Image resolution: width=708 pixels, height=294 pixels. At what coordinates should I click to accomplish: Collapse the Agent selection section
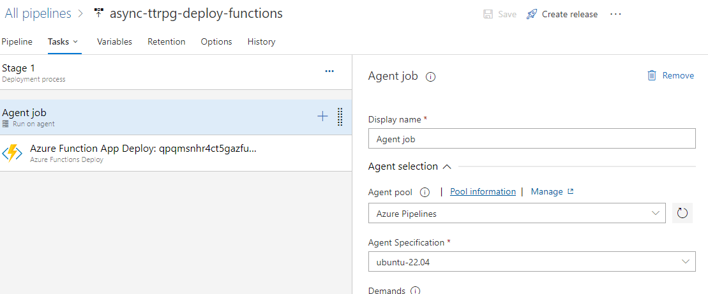pyautogui.click(x=447, y=167)
